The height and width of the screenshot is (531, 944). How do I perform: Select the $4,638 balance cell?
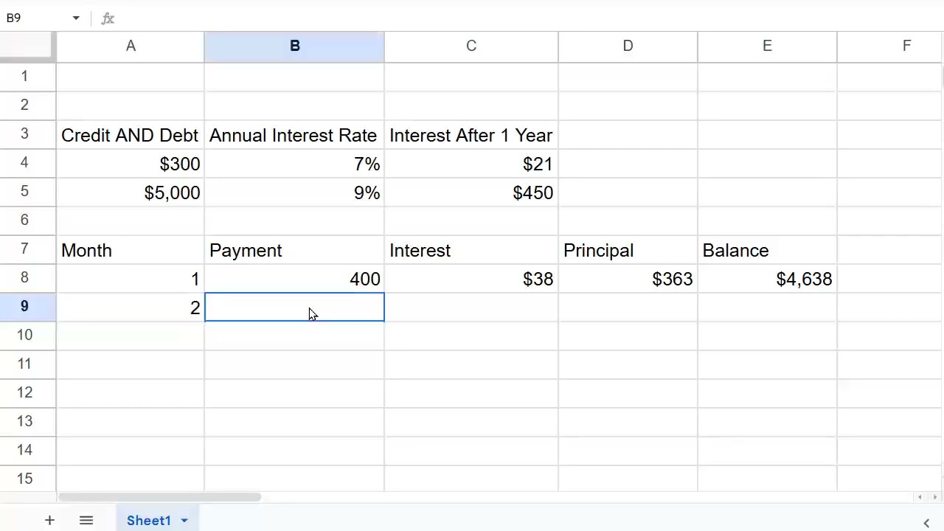tap(767, 279)
